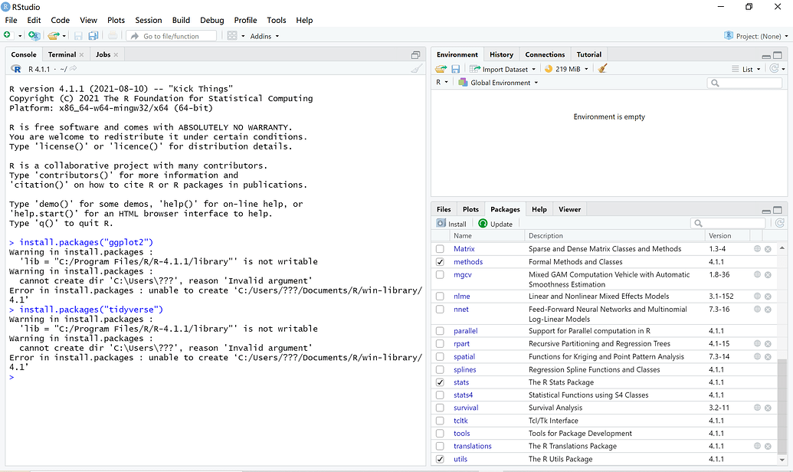
Task: Switch to the Terminal tab
Action: click(x=61, y=54)
